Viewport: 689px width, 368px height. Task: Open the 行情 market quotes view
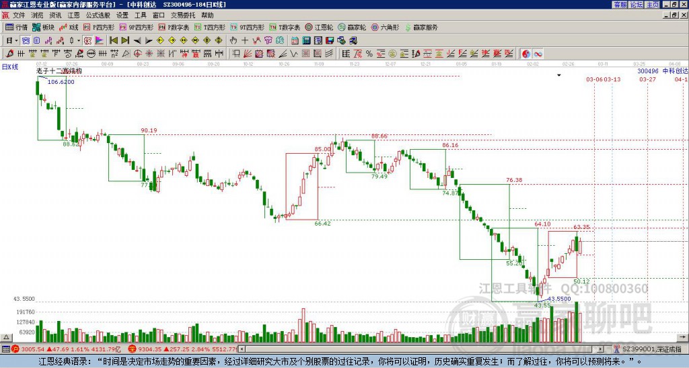16,27
